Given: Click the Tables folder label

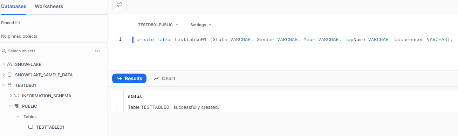Looking at the screenshot, I should (30, 117).
